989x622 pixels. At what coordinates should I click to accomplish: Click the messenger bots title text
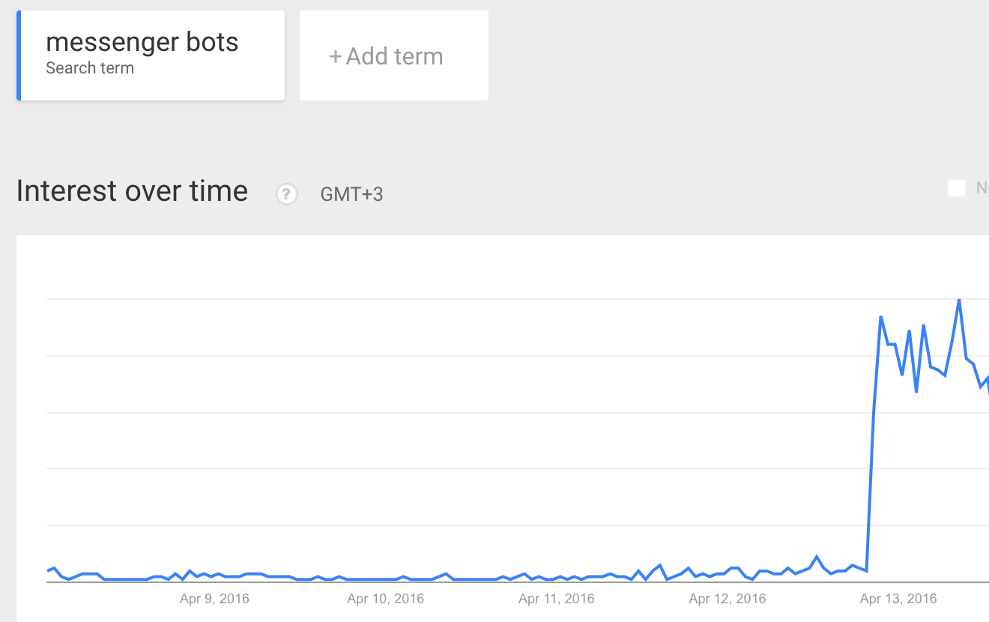(142, 42)
